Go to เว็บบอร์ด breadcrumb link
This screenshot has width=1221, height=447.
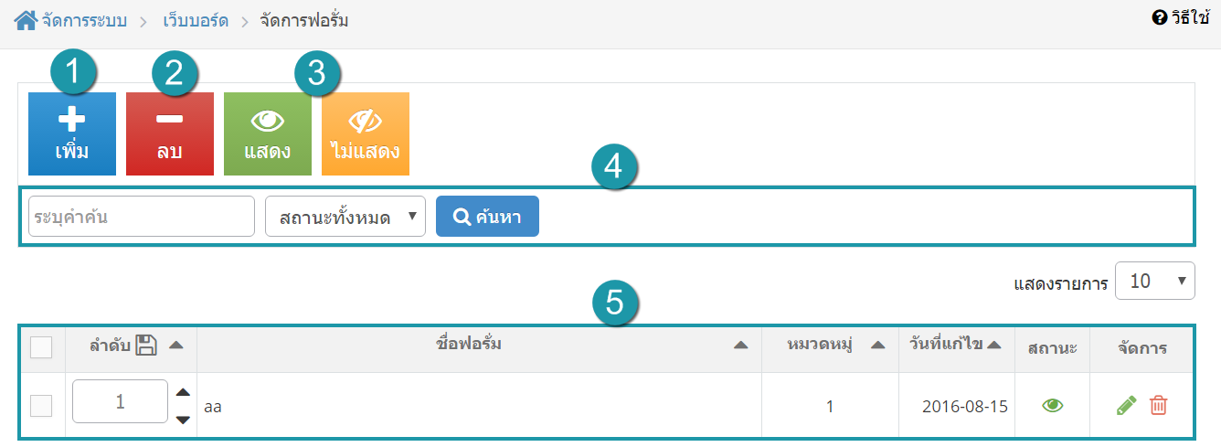pyautogui.click(x=196, y=20)
